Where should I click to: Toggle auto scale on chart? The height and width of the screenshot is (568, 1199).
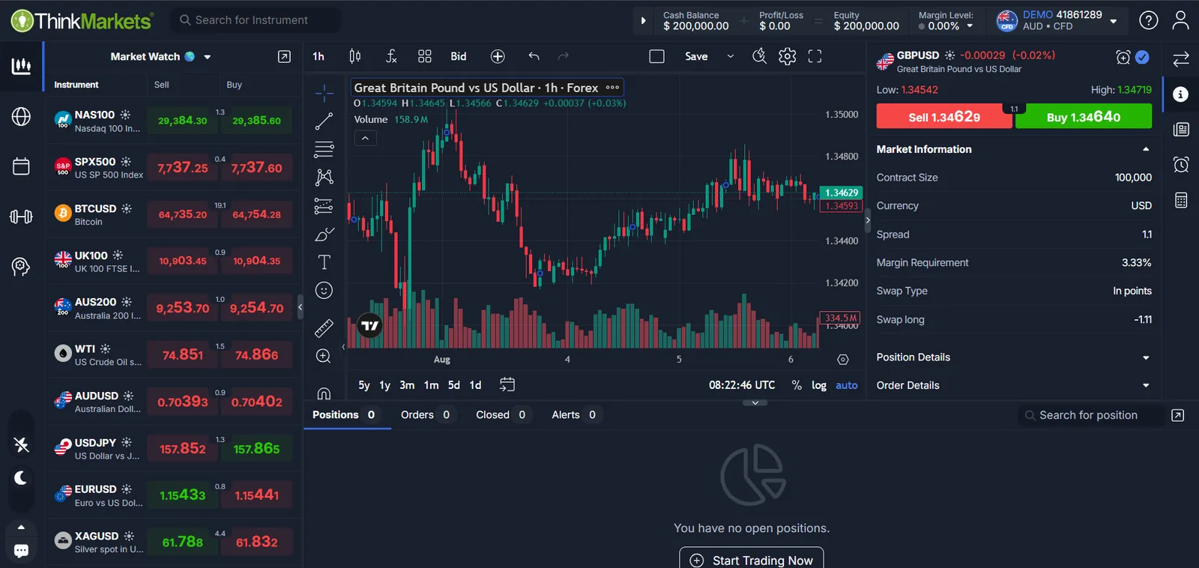pyautogui.click(x=847, y=385)
